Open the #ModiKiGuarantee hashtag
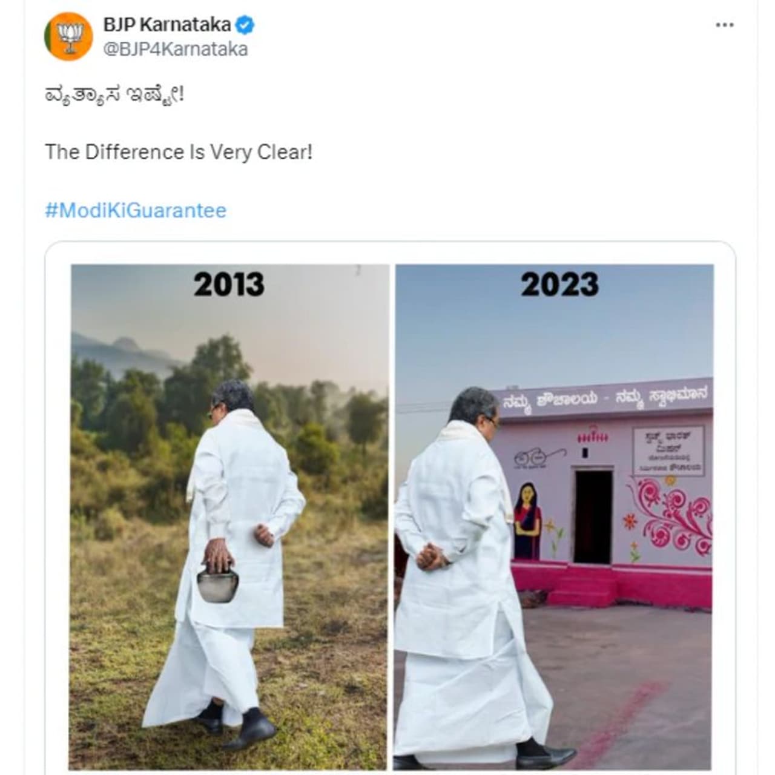 136,210
